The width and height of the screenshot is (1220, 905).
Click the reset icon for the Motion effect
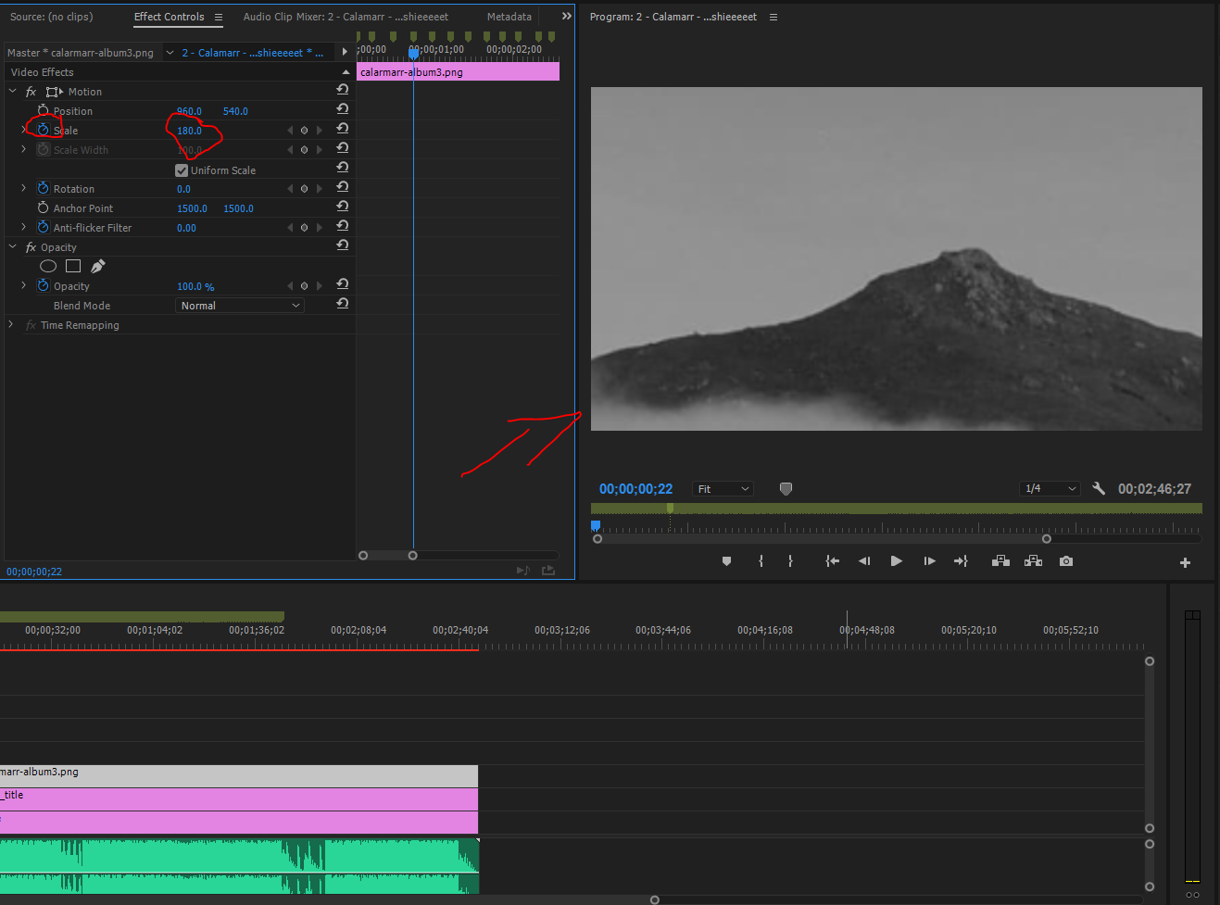pos(342,89)
